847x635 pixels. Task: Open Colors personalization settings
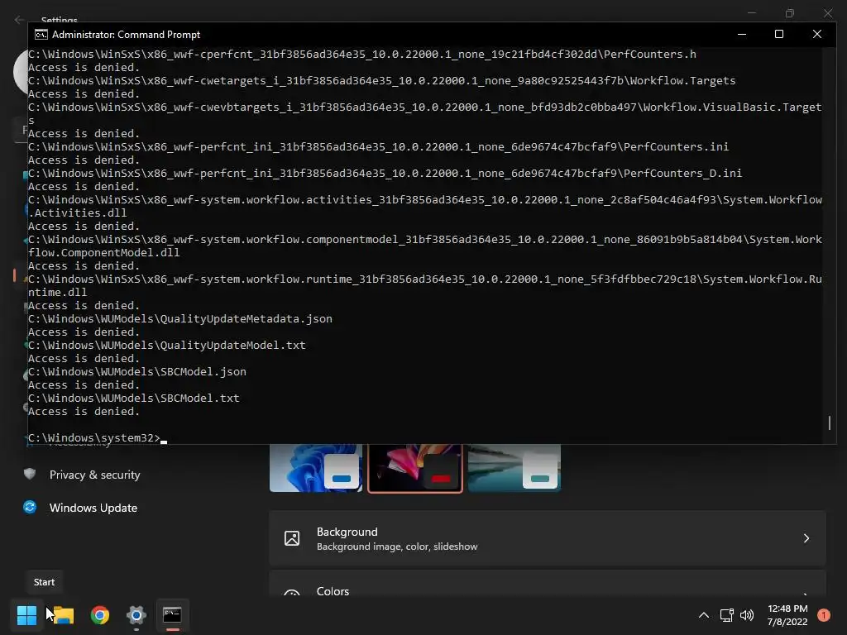pos(548,585)
